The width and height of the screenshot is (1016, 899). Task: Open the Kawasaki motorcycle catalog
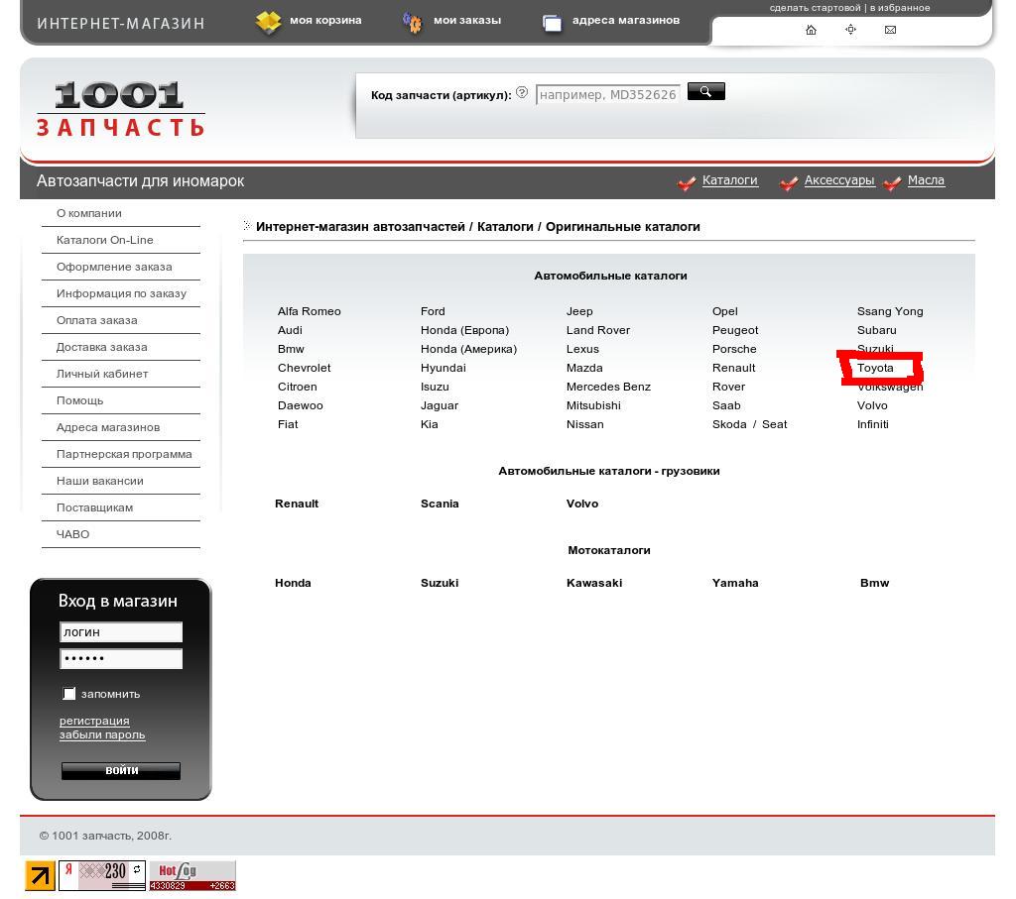click(593, 583)
